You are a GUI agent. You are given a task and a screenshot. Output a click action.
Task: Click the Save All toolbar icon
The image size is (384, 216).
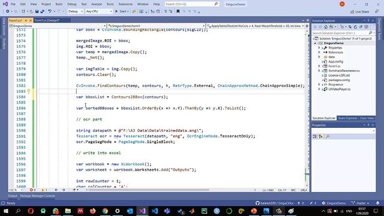point(43,11)
